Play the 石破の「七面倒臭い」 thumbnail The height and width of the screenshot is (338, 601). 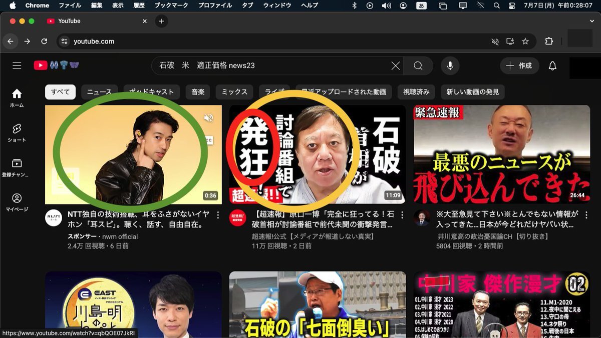click(x=318, y=304)
